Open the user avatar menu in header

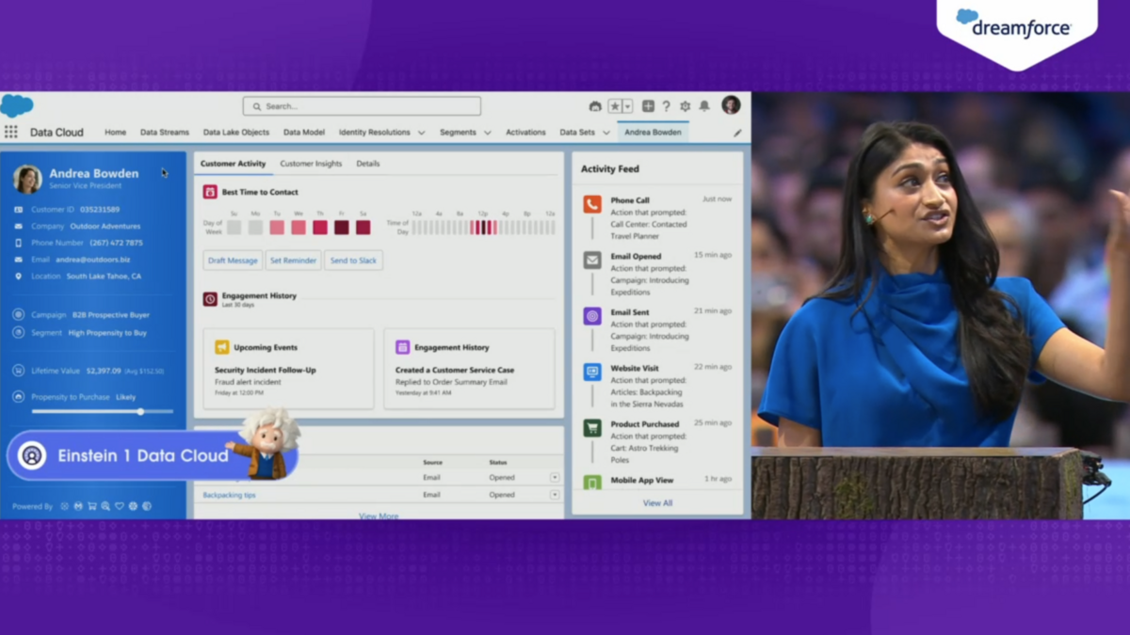tap(731, 105)
